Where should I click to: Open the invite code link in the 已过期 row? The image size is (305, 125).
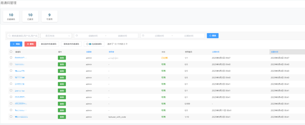pos(20,58)
